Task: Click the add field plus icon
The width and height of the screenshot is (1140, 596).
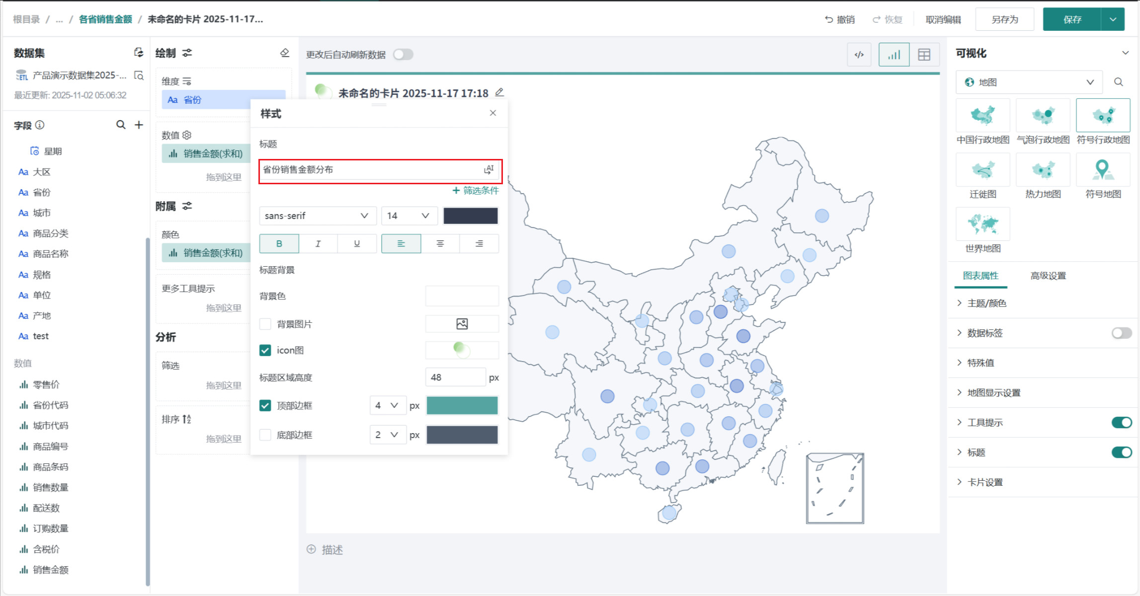Action: tap(139, 125)
